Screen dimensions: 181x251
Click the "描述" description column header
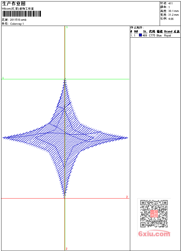pos(160,31)
